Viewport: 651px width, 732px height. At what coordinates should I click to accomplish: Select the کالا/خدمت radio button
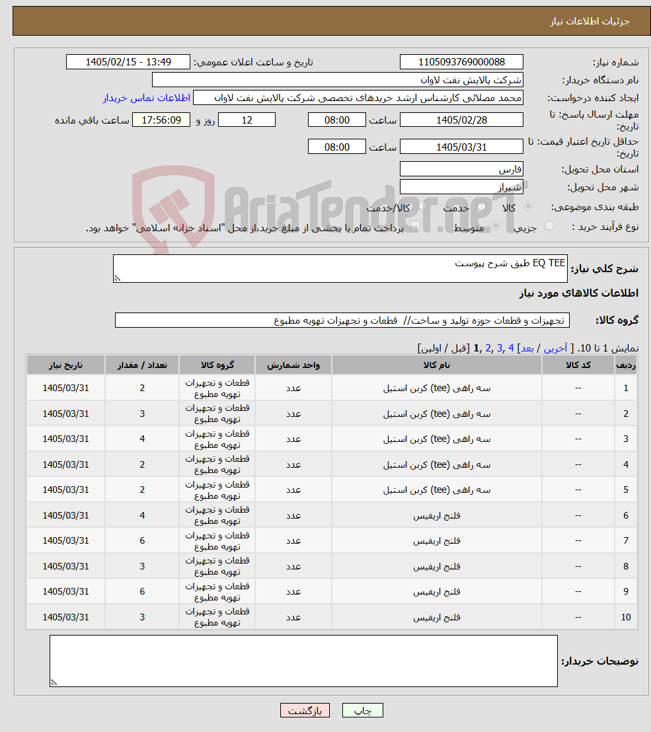click(423, 206)
